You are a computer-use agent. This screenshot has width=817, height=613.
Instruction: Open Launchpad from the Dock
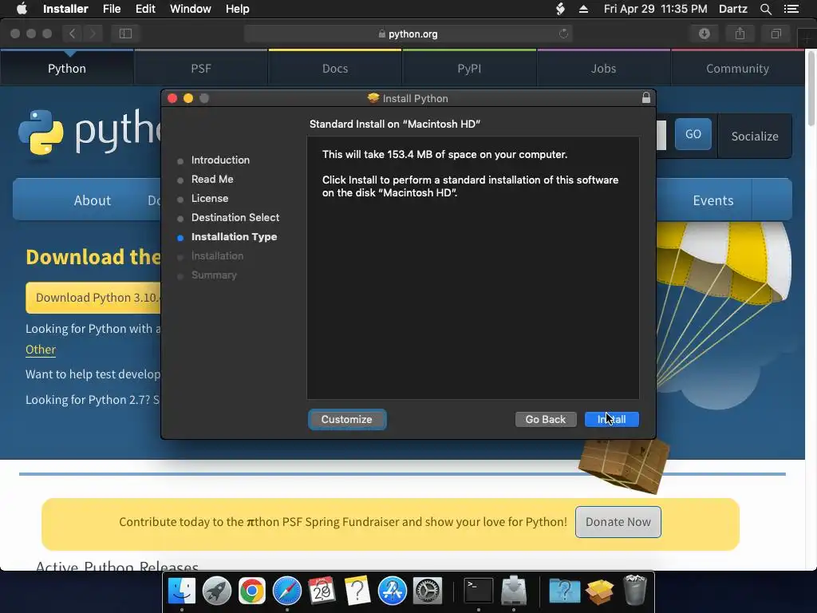217,591
